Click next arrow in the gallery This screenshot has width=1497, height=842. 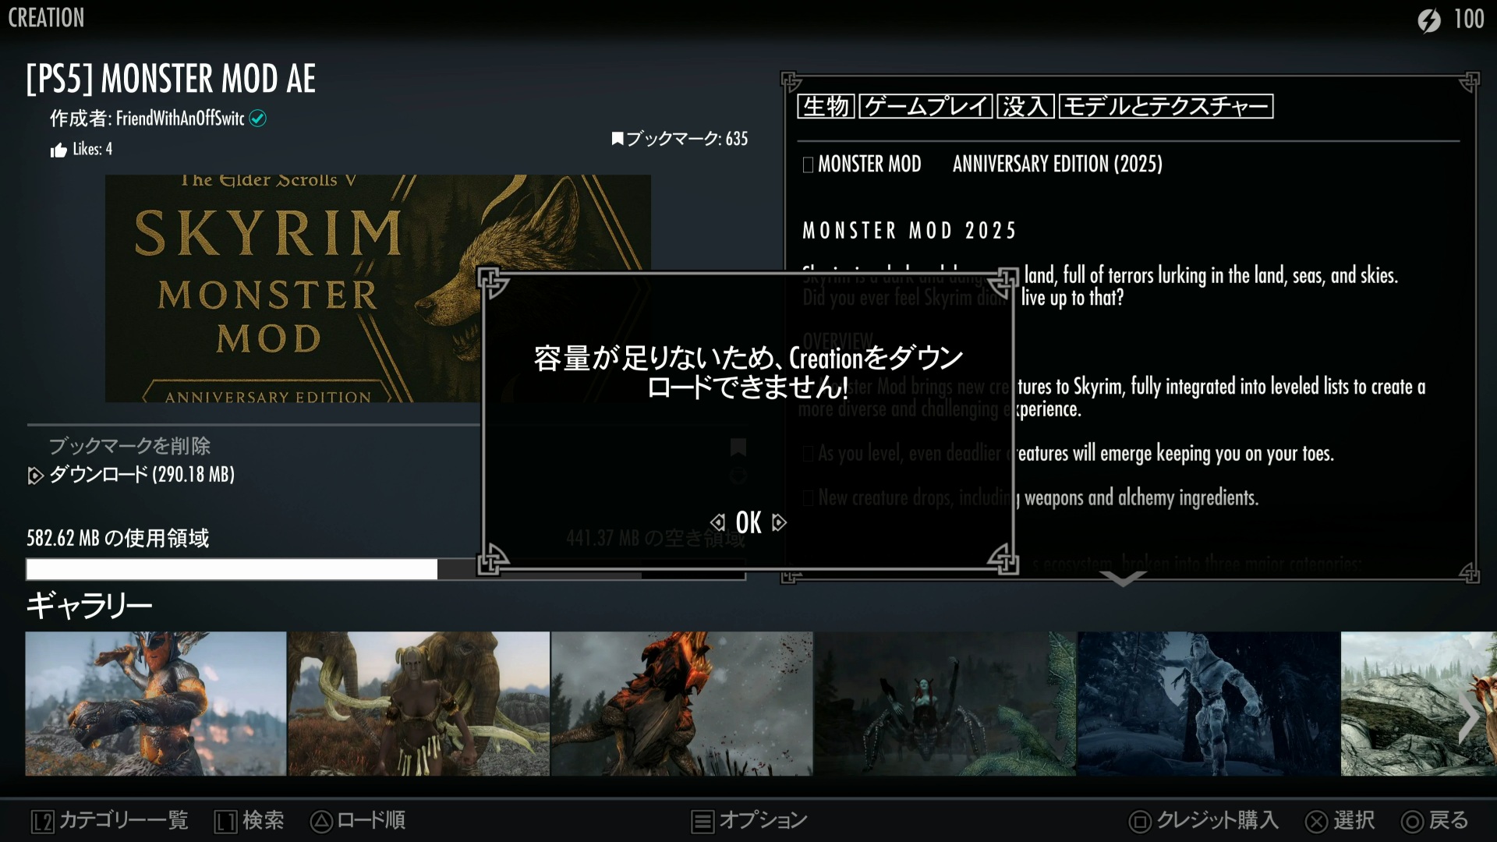tap(1469, 716)
